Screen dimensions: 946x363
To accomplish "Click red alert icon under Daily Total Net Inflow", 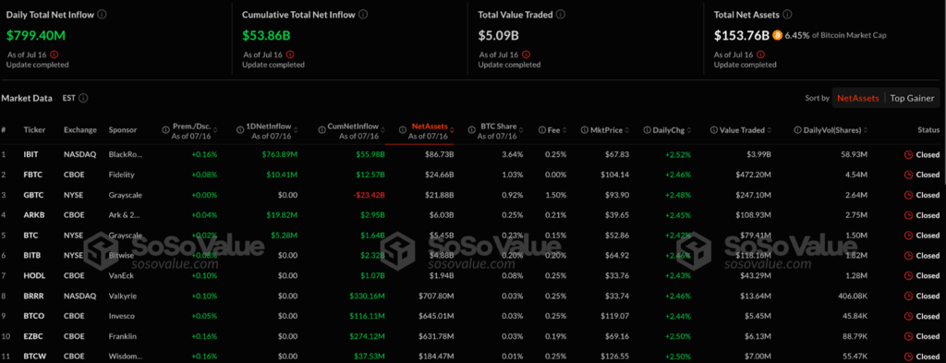I will click(55, 54).
